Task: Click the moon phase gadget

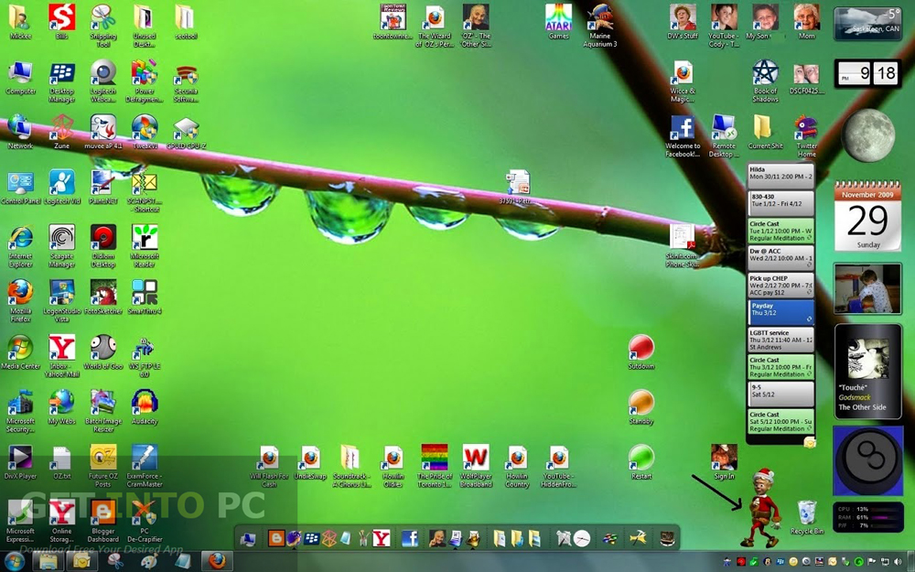Action: click(867, 135)
